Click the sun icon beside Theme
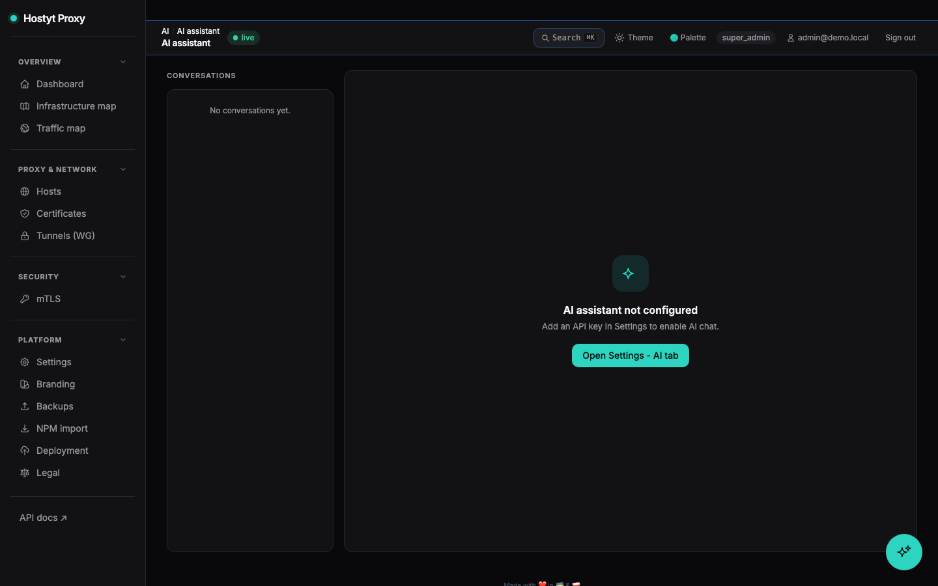 click(619, 38)
